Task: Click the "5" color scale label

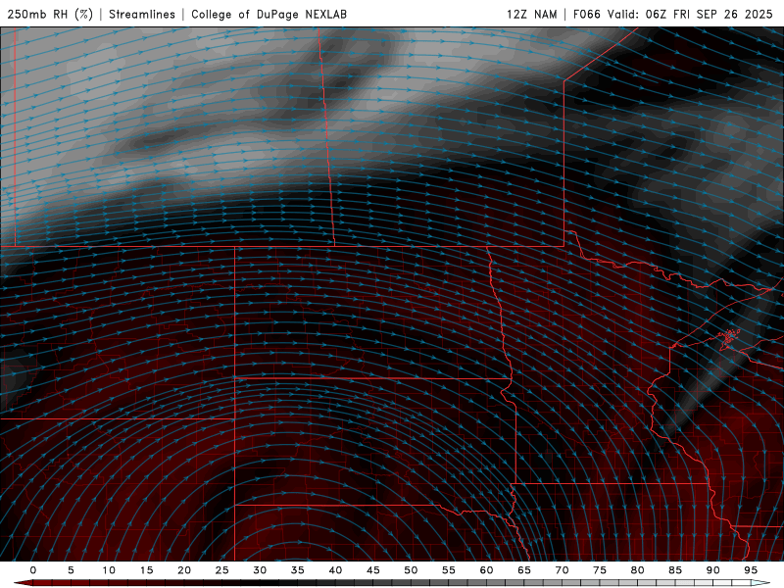Action: (x=71, y=570)
